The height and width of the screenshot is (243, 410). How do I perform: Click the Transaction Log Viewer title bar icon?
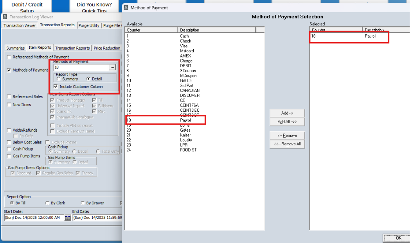5,17
